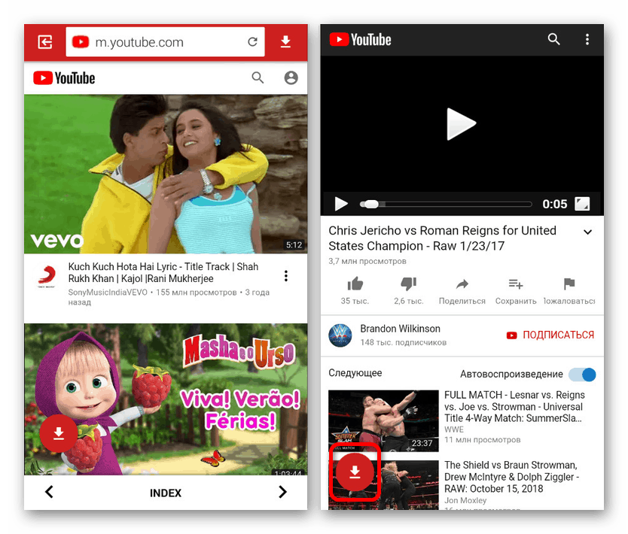Click the '3,7 млн просмотров' view count
The image size is (628, 534).
[367, 262]
